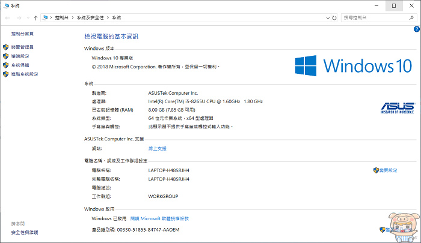This screenshot has height=243, width=421.
Task: Click inside the 搜尋控制台 search field
Action: [x=373, y=18]
